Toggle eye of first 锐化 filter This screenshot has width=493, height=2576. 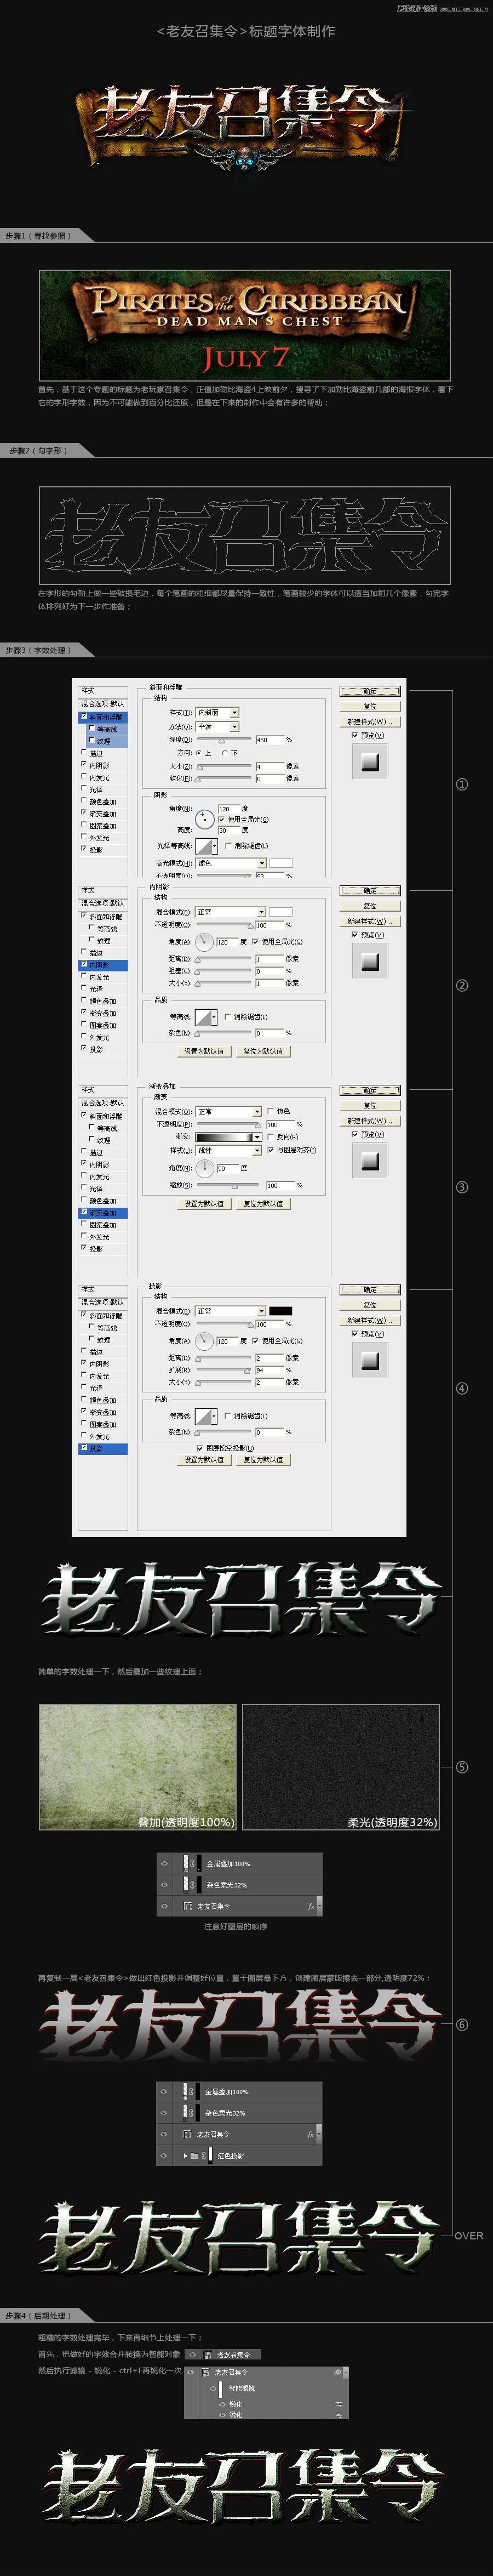click(222, 2405)
